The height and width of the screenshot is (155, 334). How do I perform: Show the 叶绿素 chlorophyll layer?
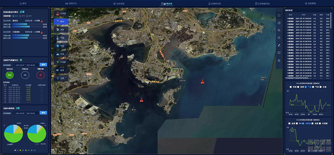point(61,62)
